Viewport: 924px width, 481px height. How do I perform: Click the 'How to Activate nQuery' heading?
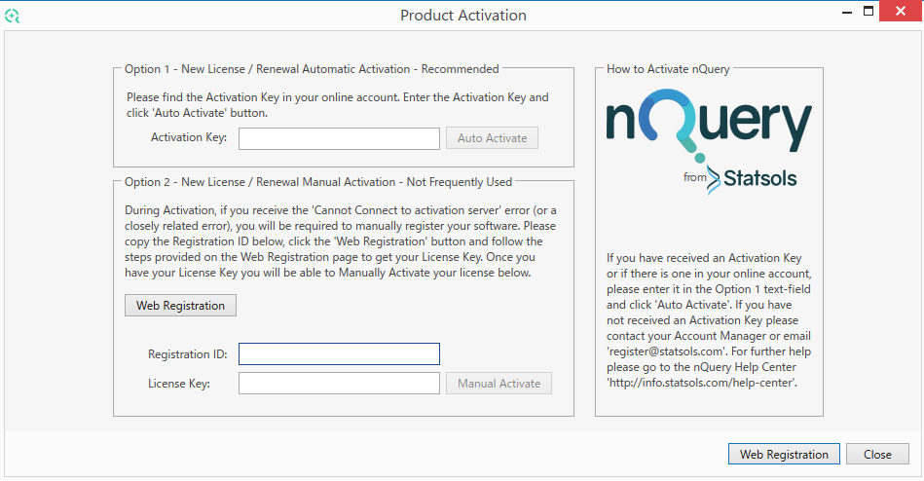668,69
